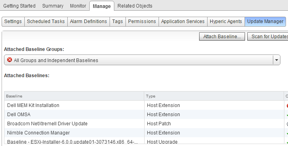Sort by the Type column header
Viewport: 288px width, 146px height.
coord(214,96)
